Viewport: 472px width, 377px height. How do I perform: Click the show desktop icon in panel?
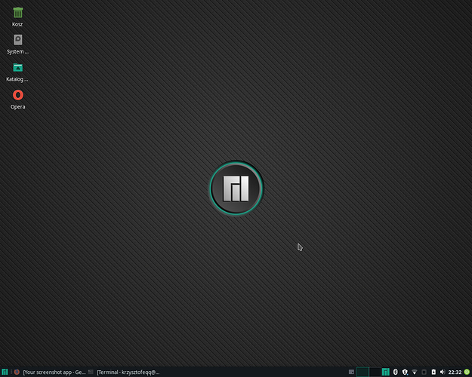pyautogui.click(x=351, y=372)
